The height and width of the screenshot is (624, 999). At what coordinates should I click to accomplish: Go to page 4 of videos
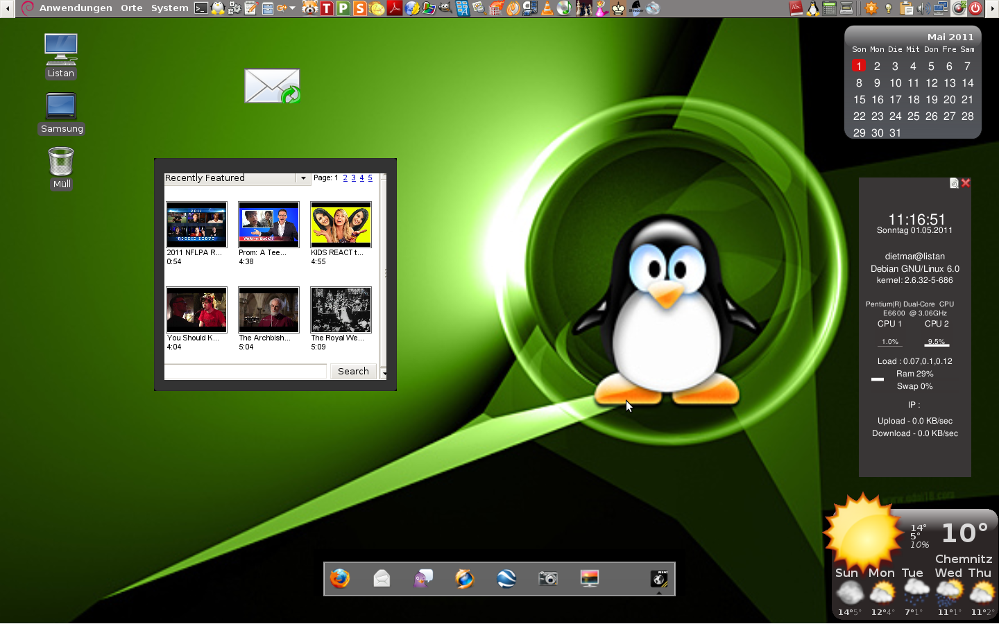click(x=361, y=178)
